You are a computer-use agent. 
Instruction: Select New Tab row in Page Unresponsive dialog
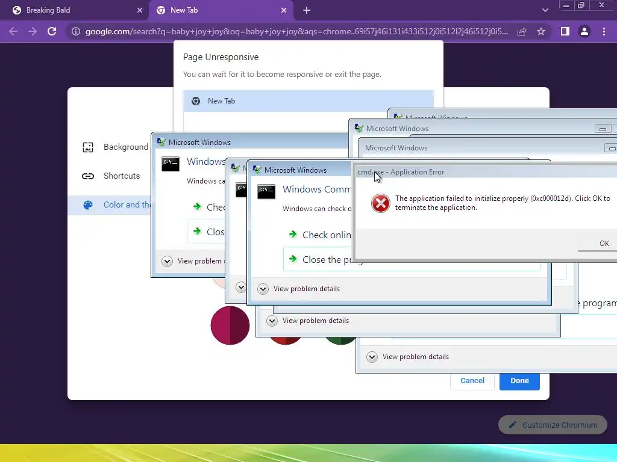[308, 101]
